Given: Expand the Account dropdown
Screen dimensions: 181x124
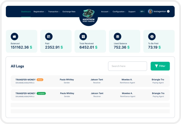Looking at the screenshot, I should (x=106, y=11).
